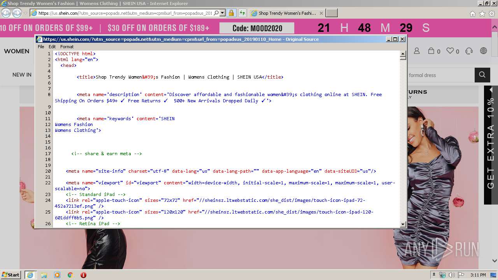Open IE Home icon
The height and width of the screenshot is (280, 498).
coord(472,14)
